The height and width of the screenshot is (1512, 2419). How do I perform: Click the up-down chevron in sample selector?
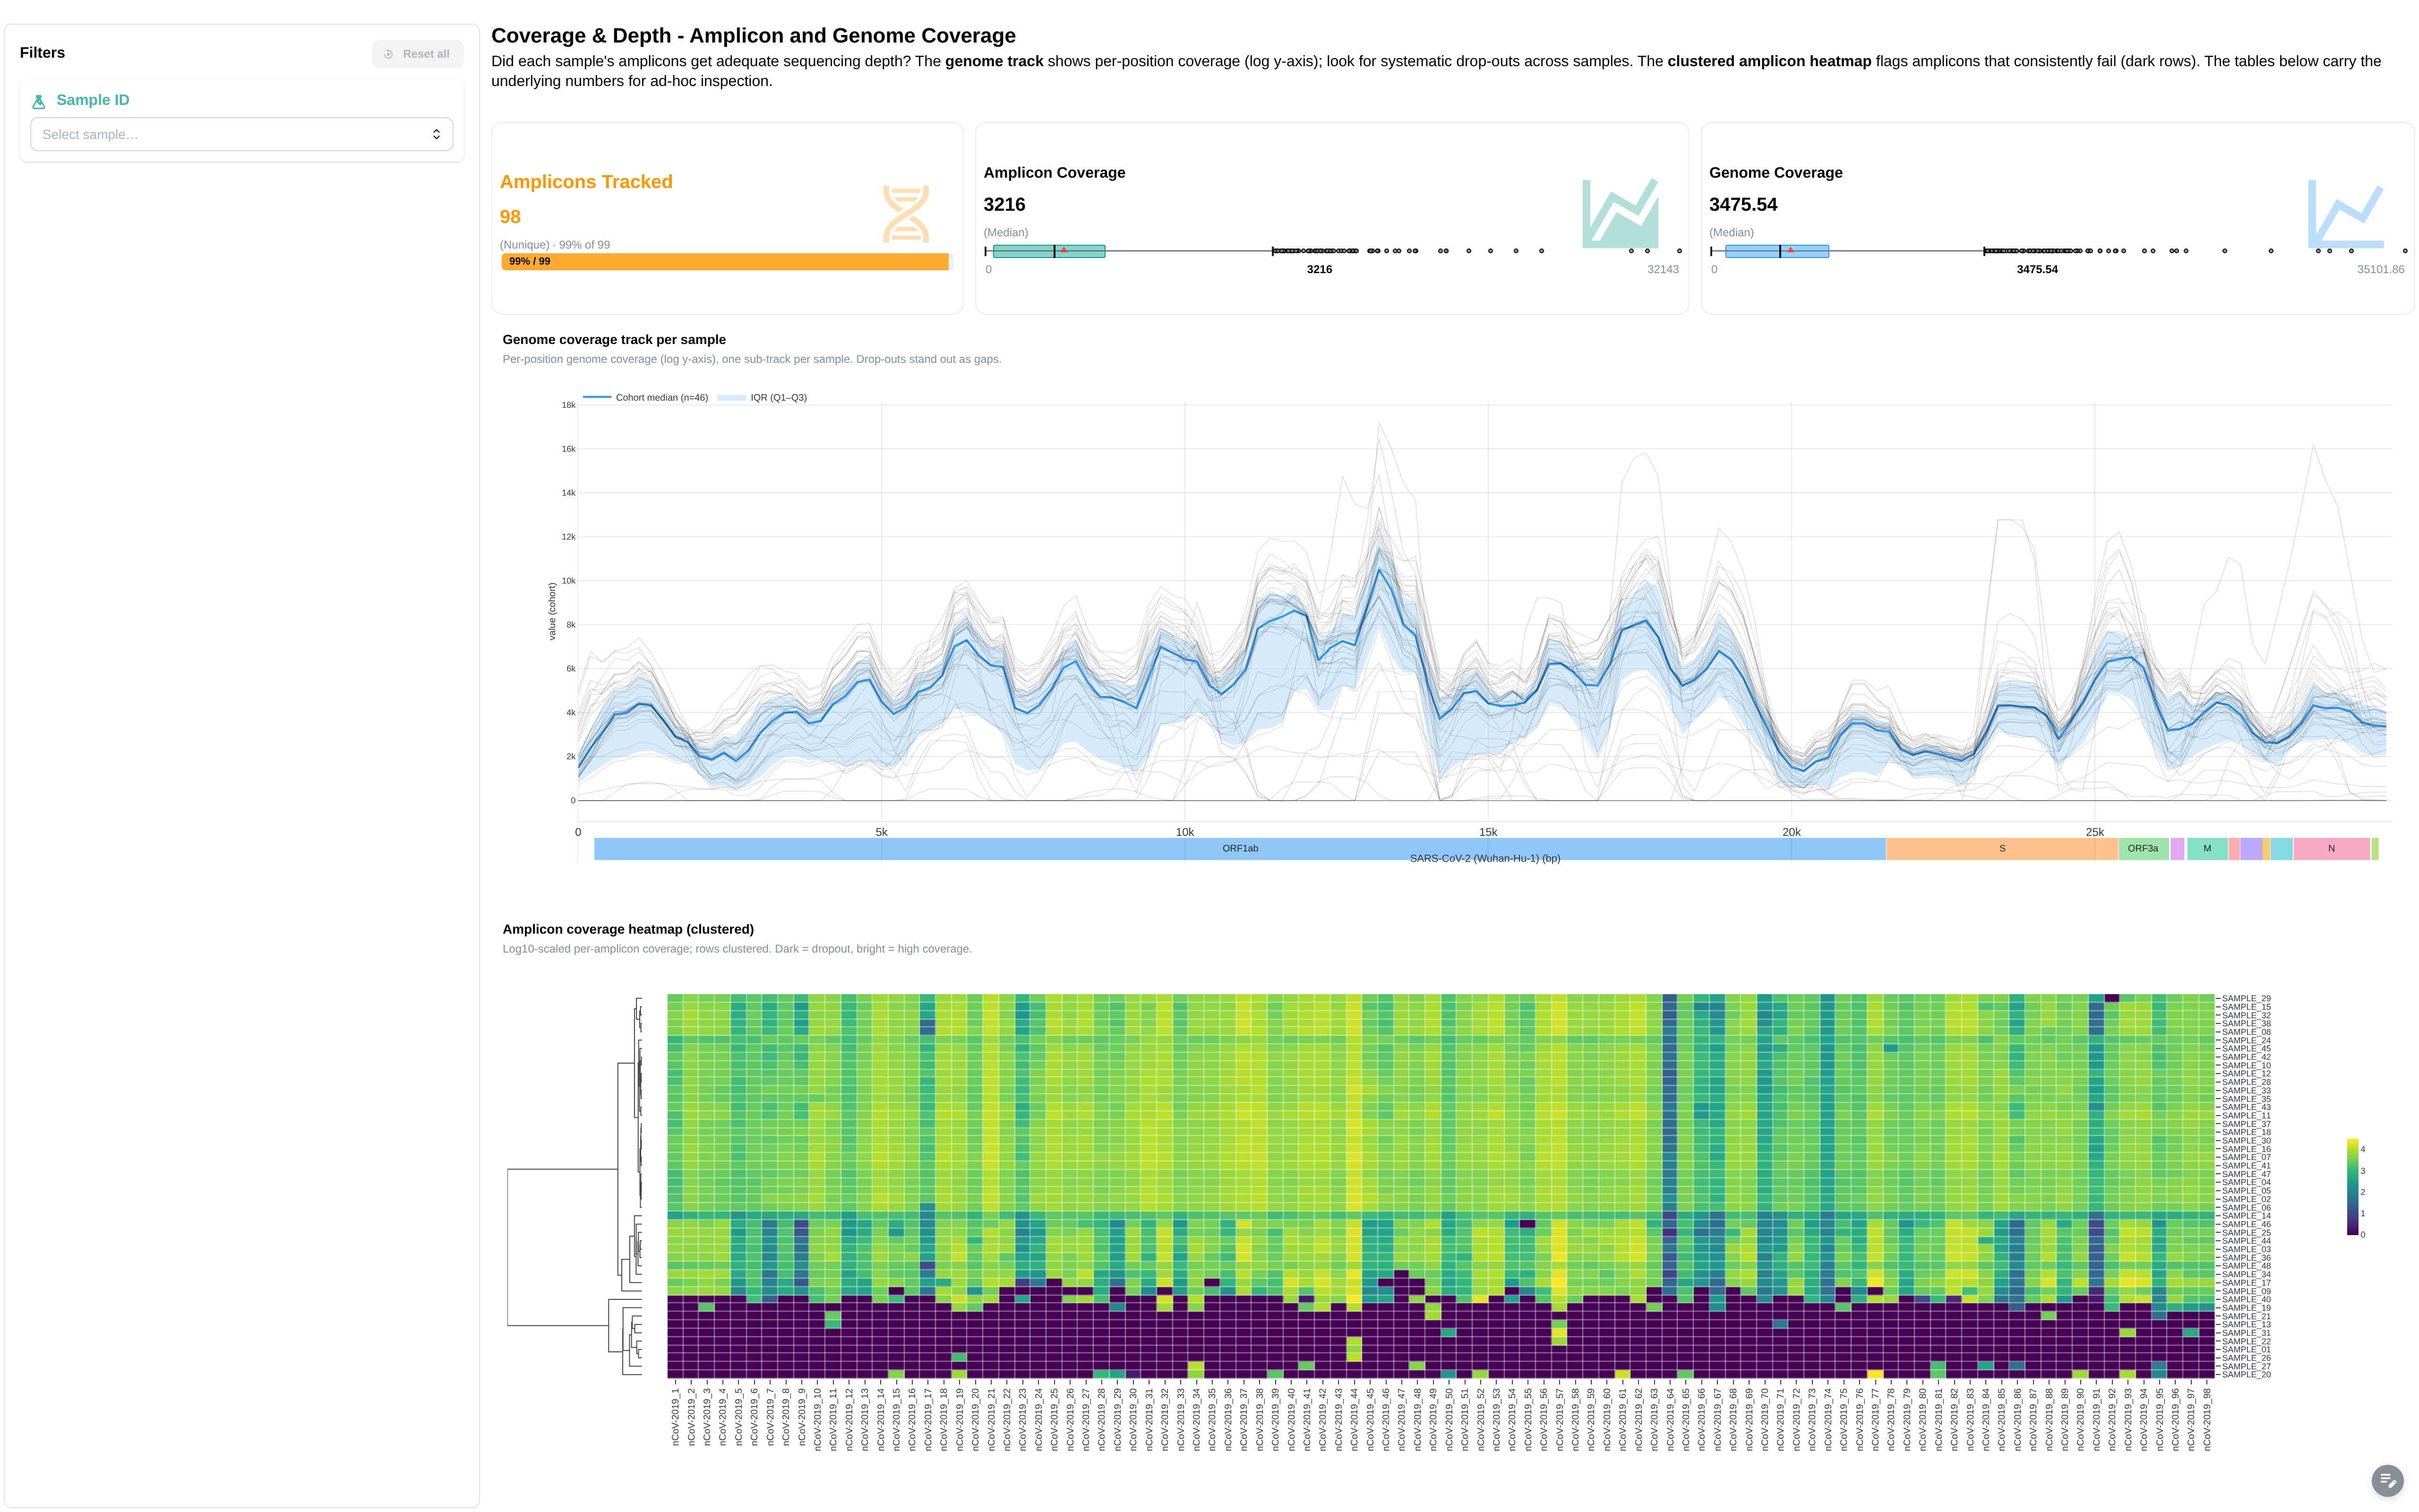point(436,134)
